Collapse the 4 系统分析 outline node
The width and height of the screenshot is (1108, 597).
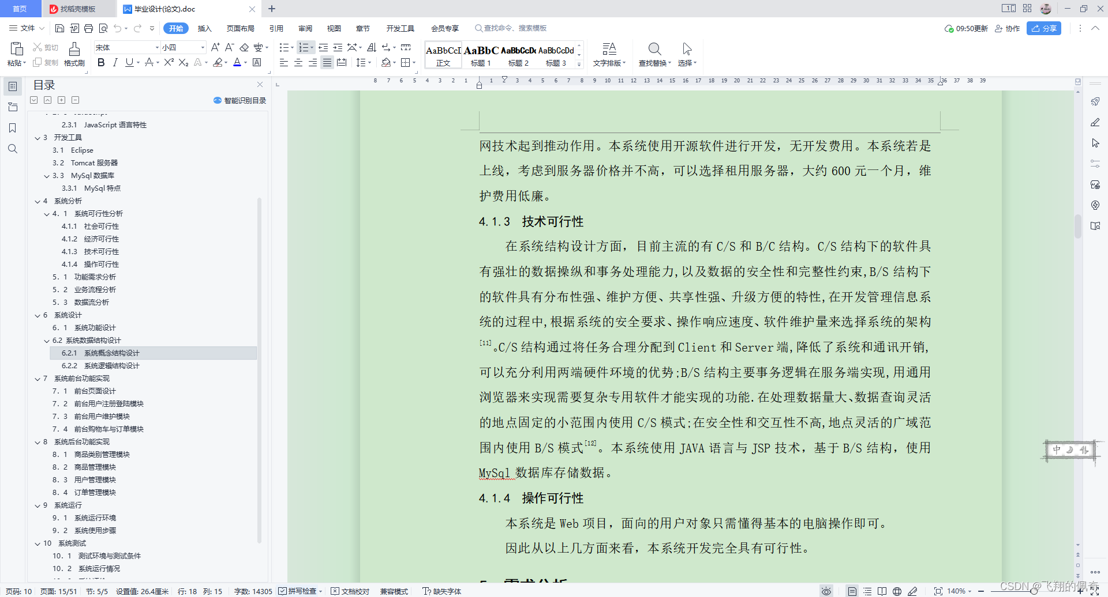[x=38, y=201]
